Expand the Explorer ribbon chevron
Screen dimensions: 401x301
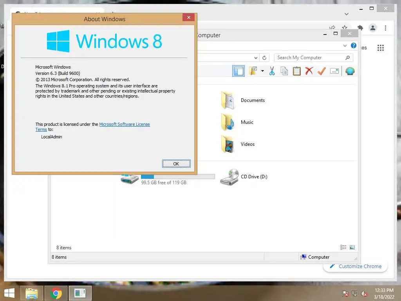click(x=345, y=45)
